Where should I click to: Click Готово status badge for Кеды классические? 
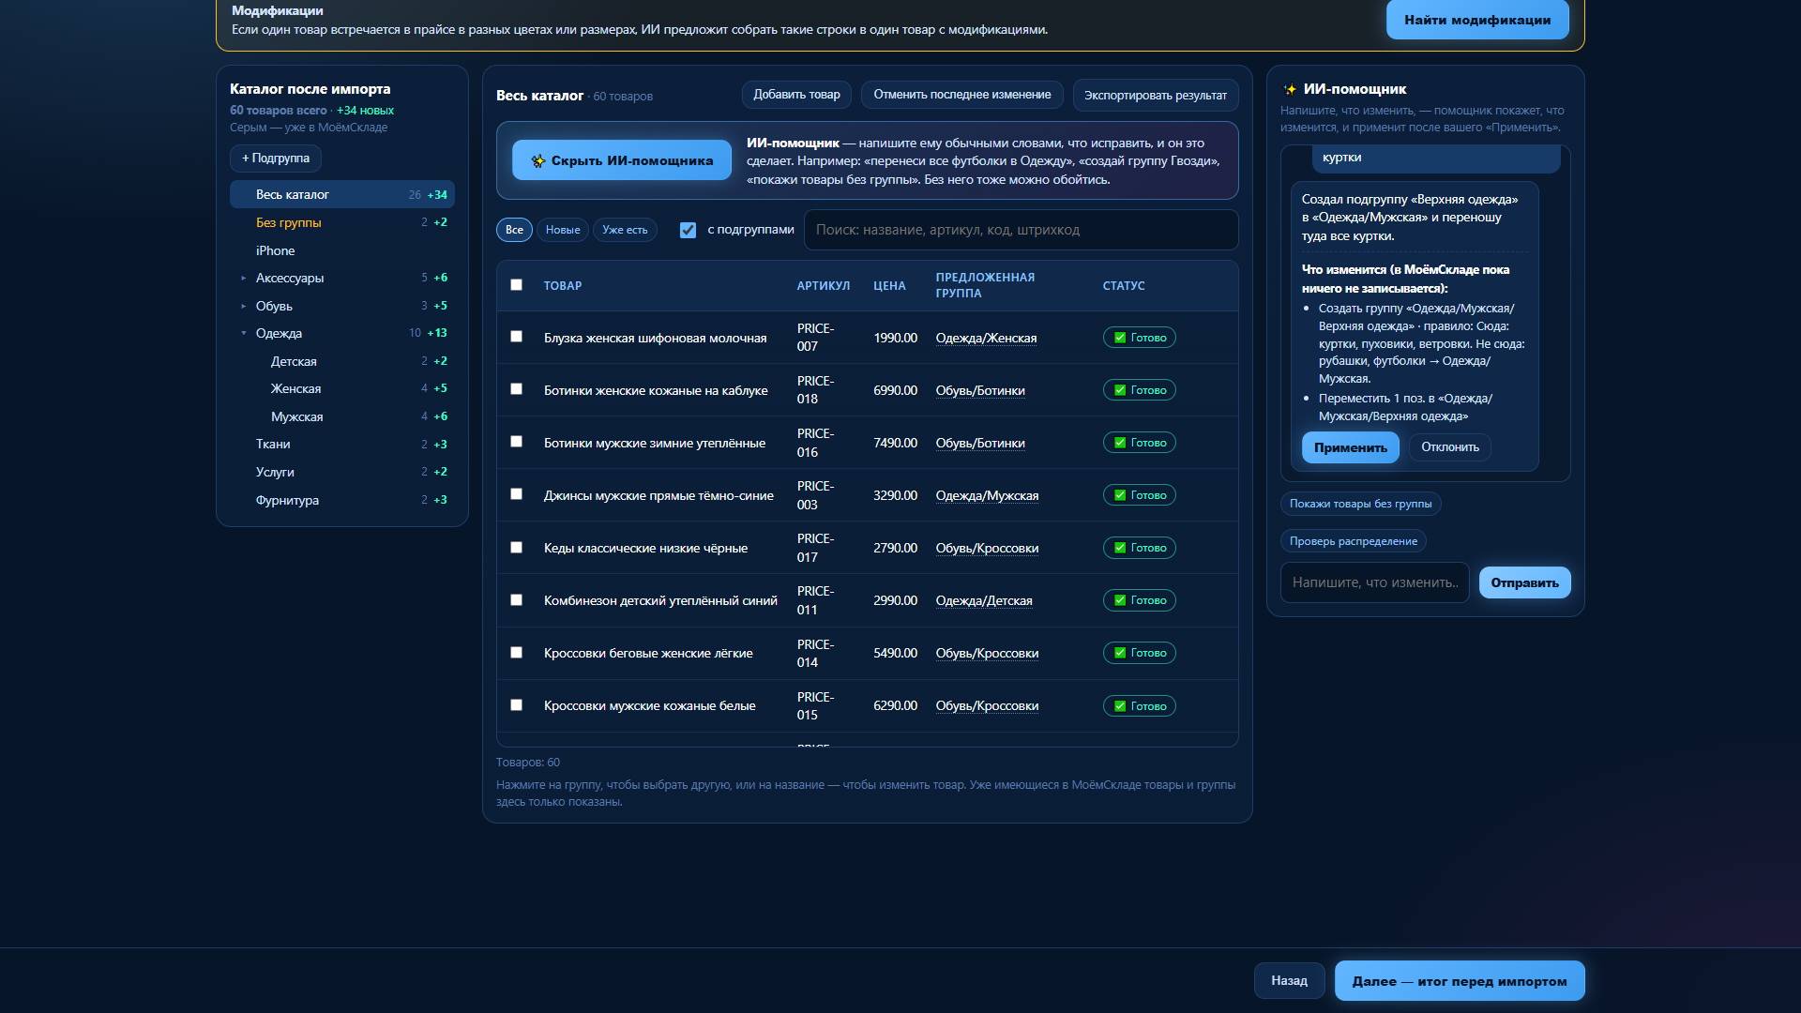click(1139, 548)
